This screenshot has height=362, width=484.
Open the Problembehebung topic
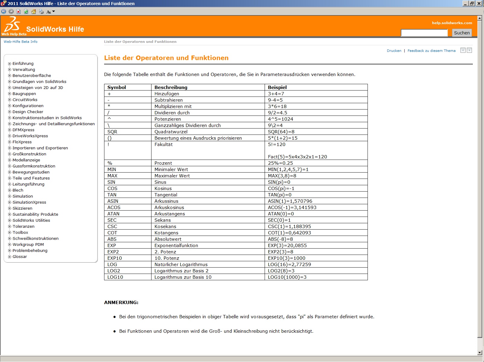pos(30,251)
